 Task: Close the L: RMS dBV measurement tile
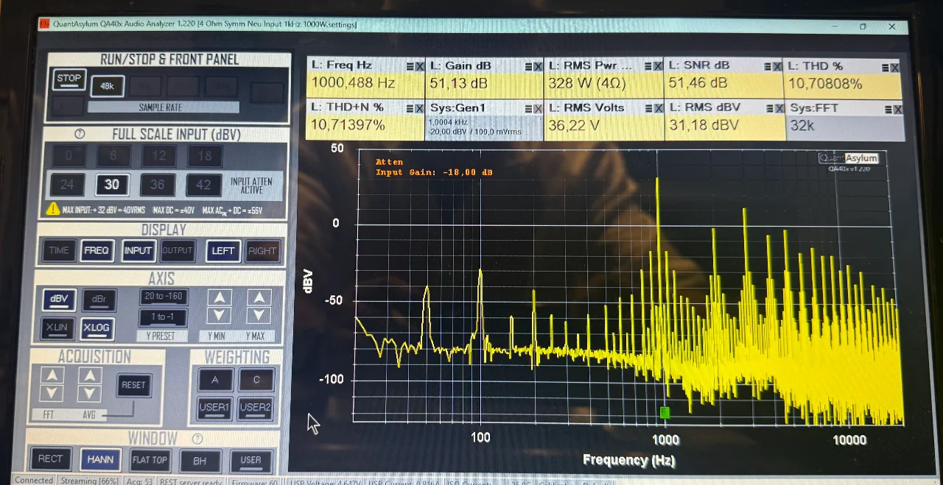tap(778, 108)
